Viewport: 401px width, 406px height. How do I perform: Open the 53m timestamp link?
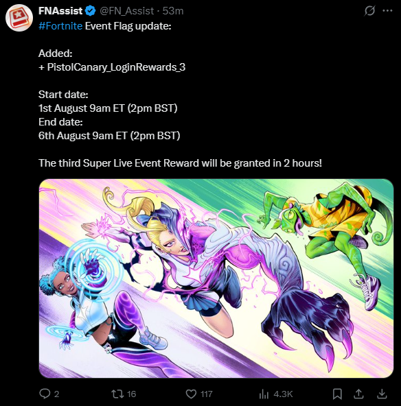173,11
